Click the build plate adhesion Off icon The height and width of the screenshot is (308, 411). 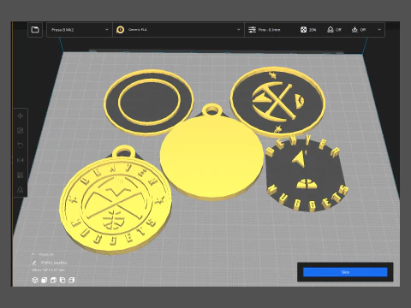354,30
